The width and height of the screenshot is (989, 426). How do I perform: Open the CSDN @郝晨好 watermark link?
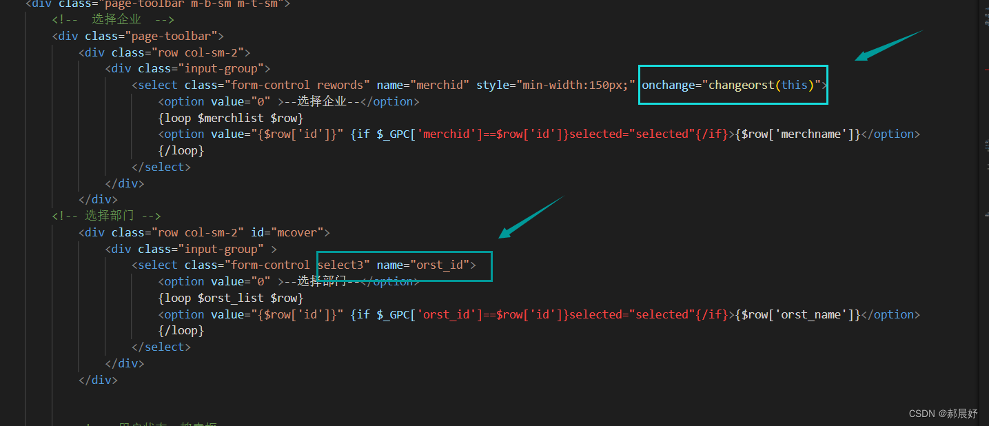coord(943,413)
